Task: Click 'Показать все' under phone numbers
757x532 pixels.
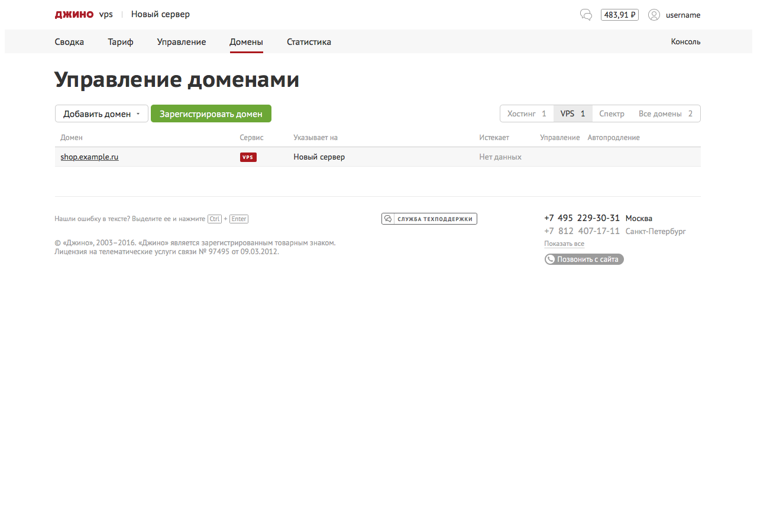Action: click(564, 244)
